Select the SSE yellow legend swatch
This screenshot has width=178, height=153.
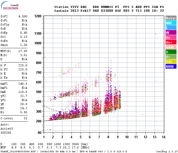click(171, 62)
